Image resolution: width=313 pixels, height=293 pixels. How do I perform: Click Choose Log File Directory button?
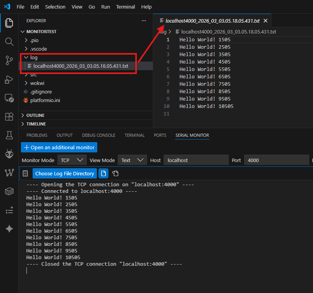point(65,173)
